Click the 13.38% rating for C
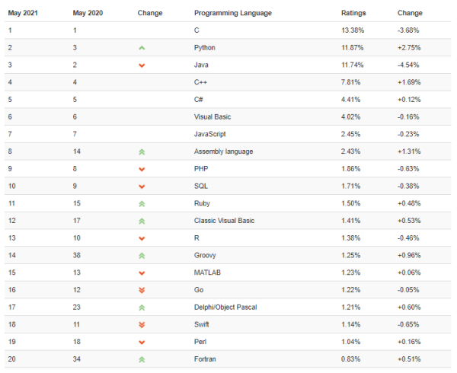The width and height of the screenshot is (457, 373). (x=353, y=30)
